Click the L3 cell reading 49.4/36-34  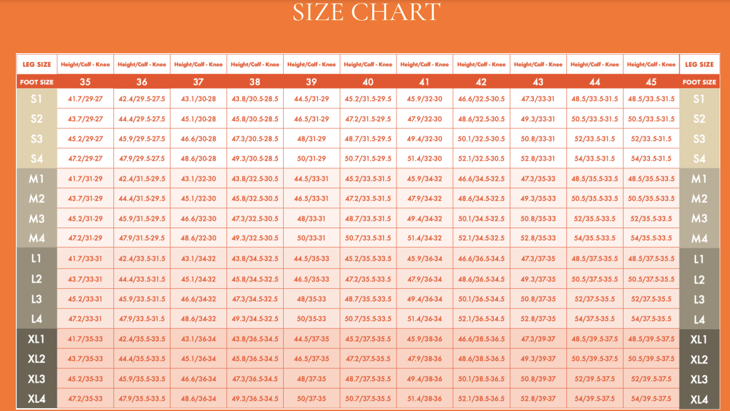click(425, 299)
